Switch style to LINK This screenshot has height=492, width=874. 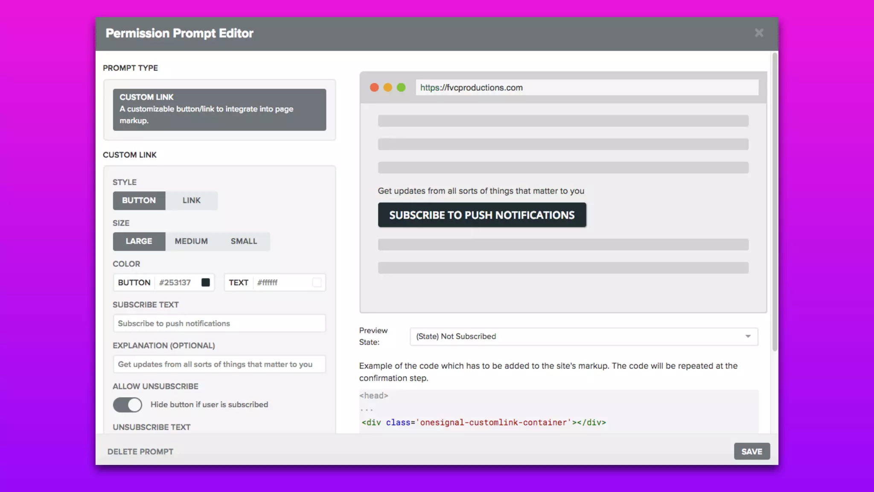(x=191, y=200)
